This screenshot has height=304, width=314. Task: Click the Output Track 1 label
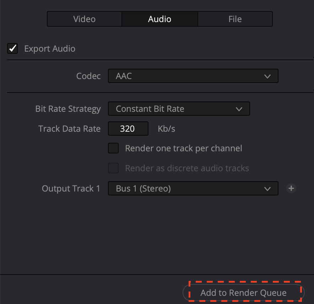pyautogui.click(x=71, y=189)
